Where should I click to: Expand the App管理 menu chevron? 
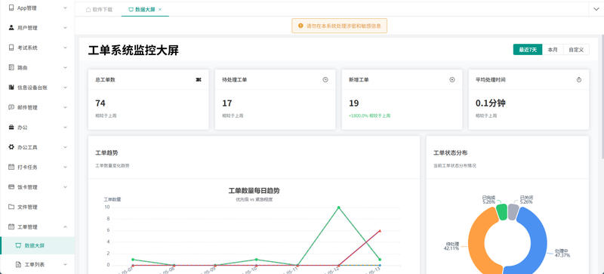click(x=65, y=8)
